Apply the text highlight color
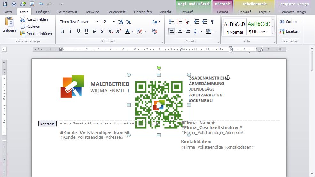 pyautogui.click(x=139, y=31)
